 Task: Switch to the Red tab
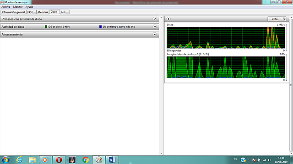tap(65, 12)
